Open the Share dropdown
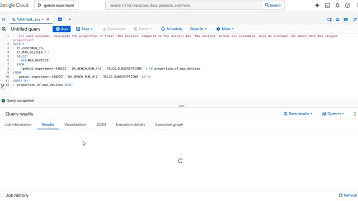 click(x=142, y=29)
